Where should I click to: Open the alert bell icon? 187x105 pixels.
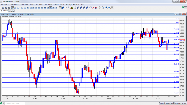click(75, 8)
